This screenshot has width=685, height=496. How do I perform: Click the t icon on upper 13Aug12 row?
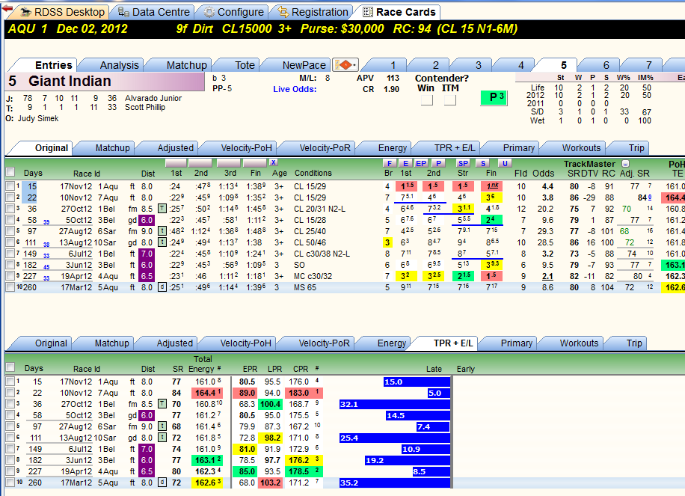point(162,242)
